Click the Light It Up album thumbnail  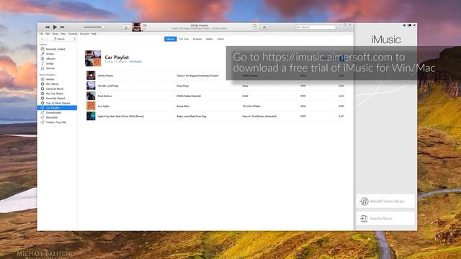click(91, 117)
